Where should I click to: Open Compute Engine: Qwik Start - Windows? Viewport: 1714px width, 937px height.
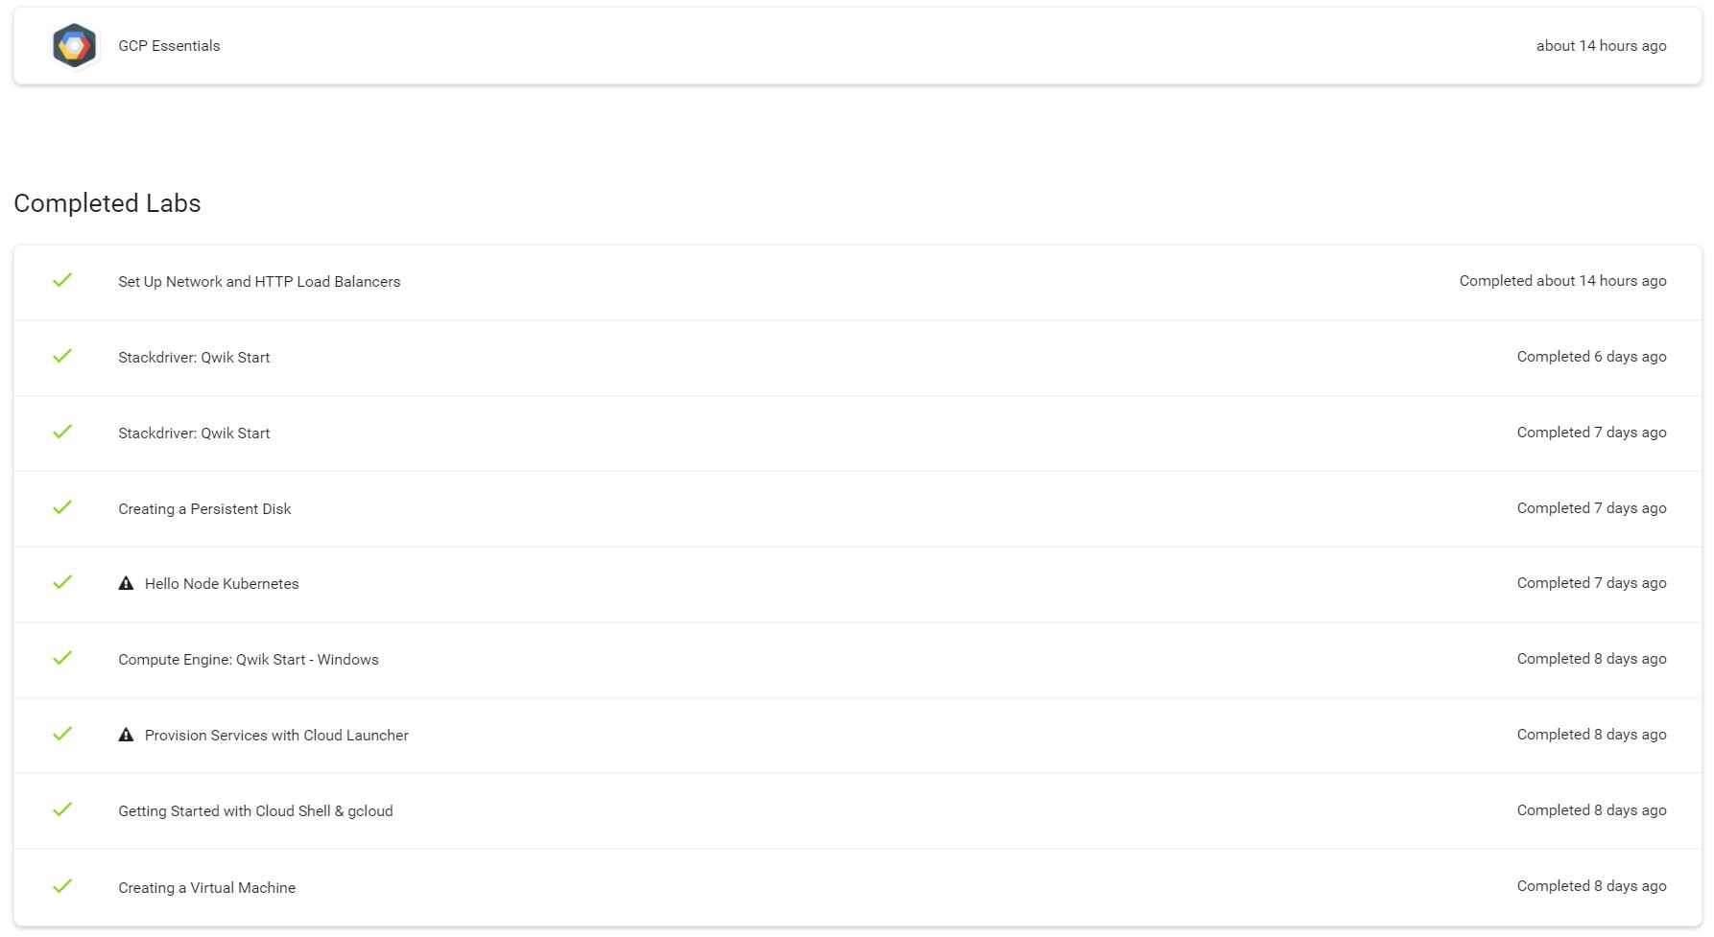(249, 660)
